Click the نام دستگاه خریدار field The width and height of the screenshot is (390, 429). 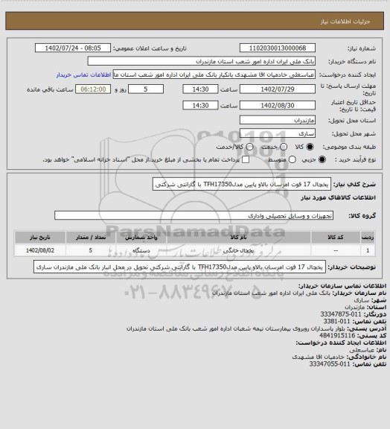[x=201, y=61]
